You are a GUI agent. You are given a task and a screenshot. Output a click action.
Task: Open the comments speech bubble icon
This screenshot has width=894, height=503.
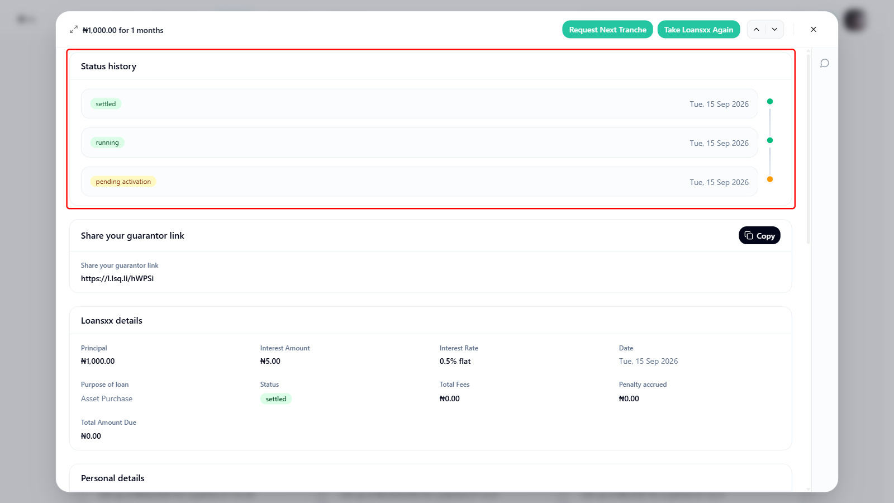pyautogui.click(x=824, y=63)
